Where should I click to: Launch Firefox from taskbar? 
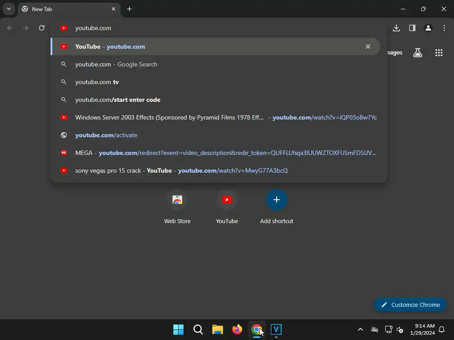coord(237,329)
